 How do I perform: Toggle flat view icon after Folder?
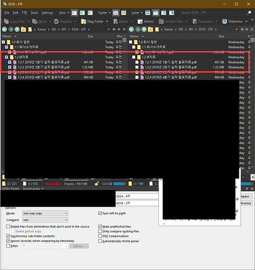[116, 13]
